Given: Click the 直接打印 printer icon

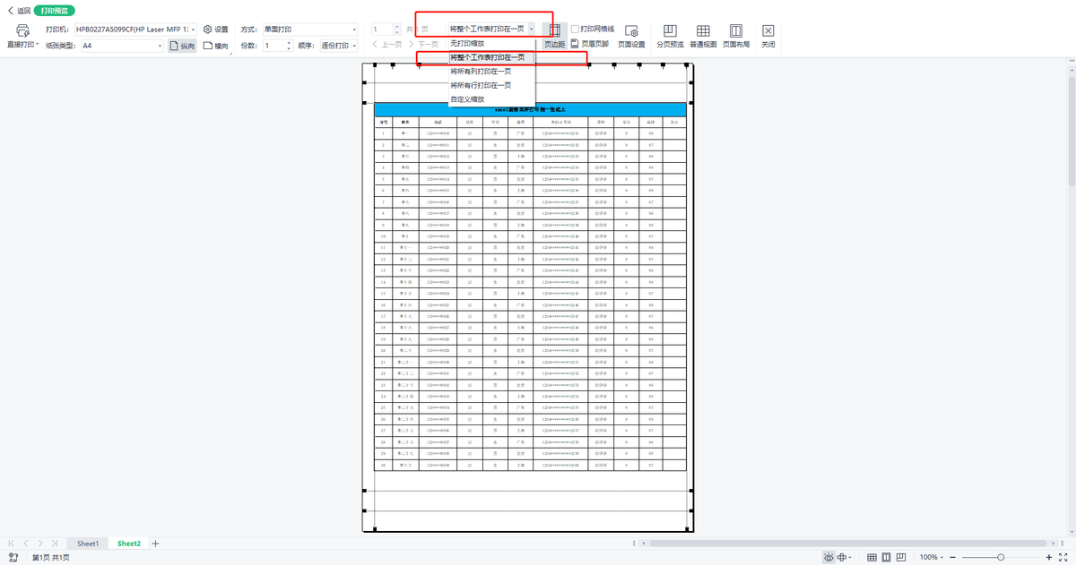Looking at the screenshot, I should (22, 30).
